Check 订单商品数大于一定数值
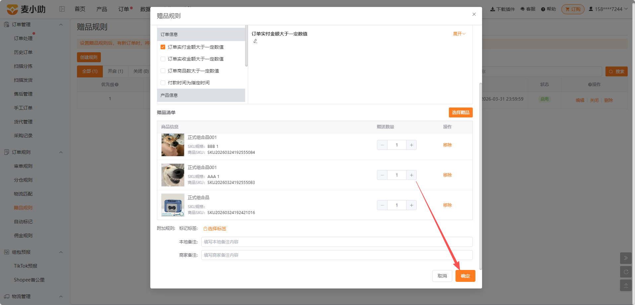This screenshot has width=635, height=305. pyautogui.click(x=163, y=71)
